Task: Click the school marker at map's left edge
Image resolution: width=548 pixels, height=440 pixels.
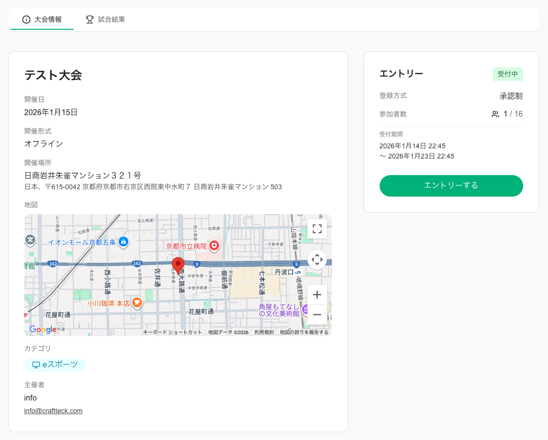Action: point(30,240)
